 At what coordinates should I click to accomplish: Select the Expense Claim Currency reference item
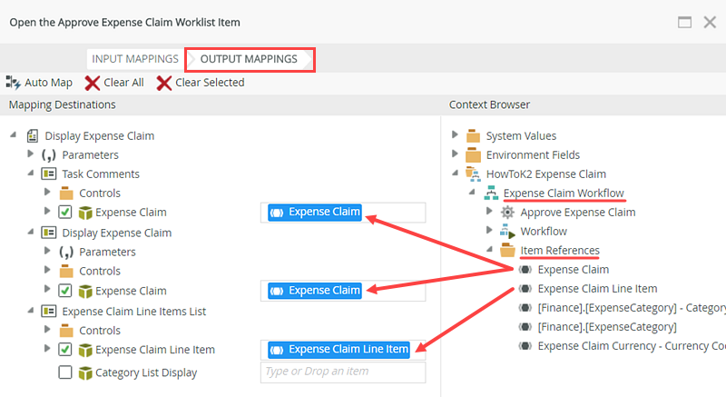pyautogui.click(x=628, y=345)
